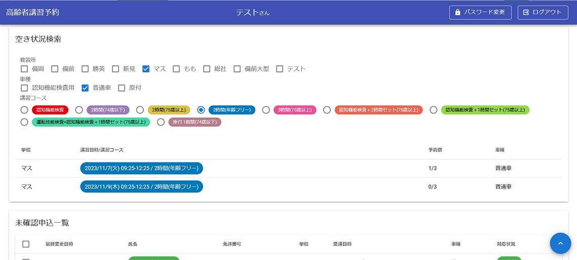Viewport: 577px width, 260px height.
Task: Uncheck the 普通車 vehicle type checkbox
Action: pyautogui.click(x=85, y=88)
